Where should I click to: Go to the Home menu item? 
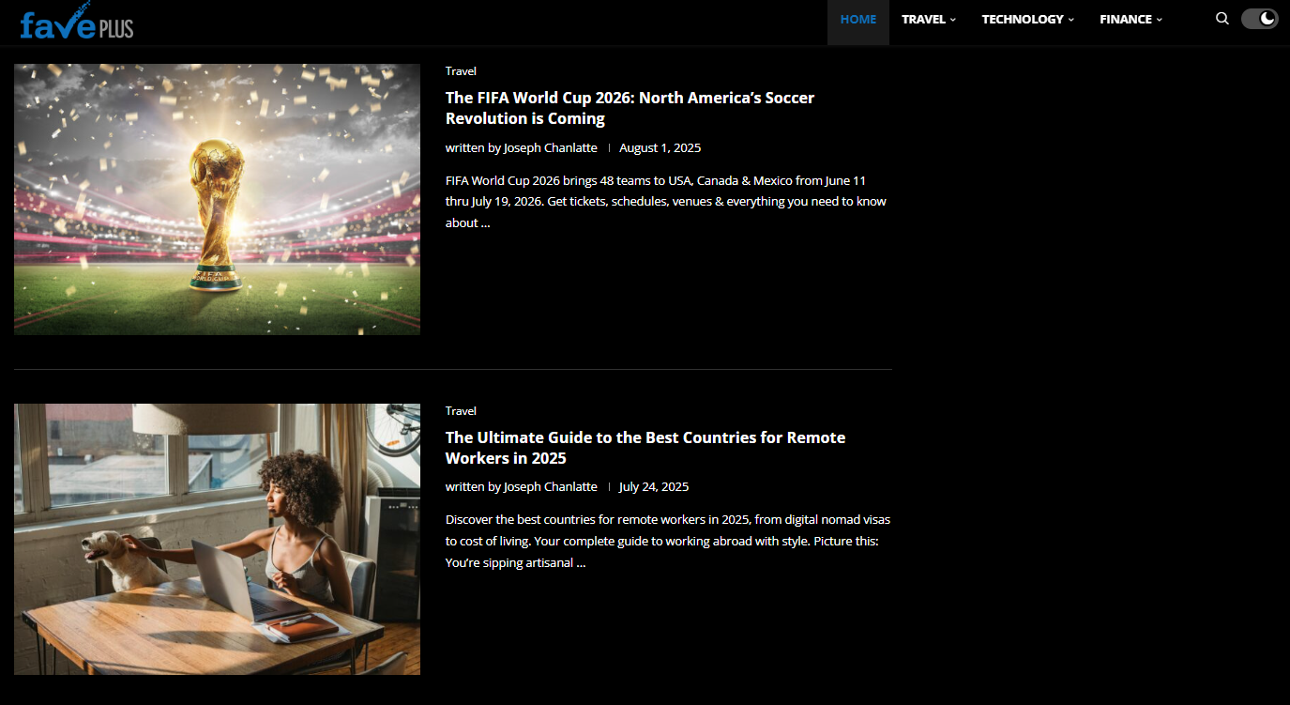[858, 19]
